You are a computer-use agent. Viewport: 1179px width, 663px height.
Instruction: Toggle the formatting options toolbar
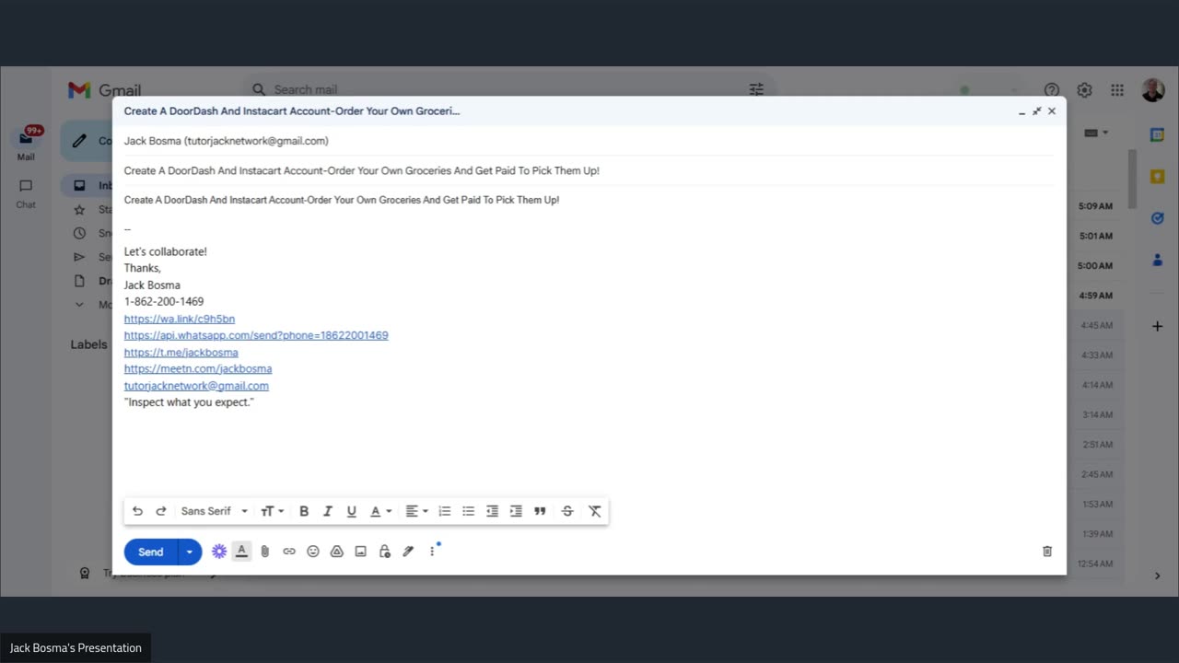[241, 552]
